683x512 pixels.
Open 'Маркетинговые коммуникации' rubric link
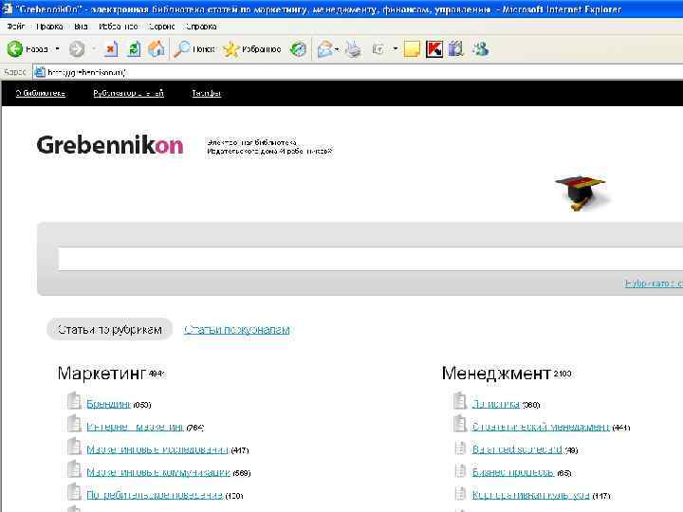pyautogui.click(x=158, y=472)
